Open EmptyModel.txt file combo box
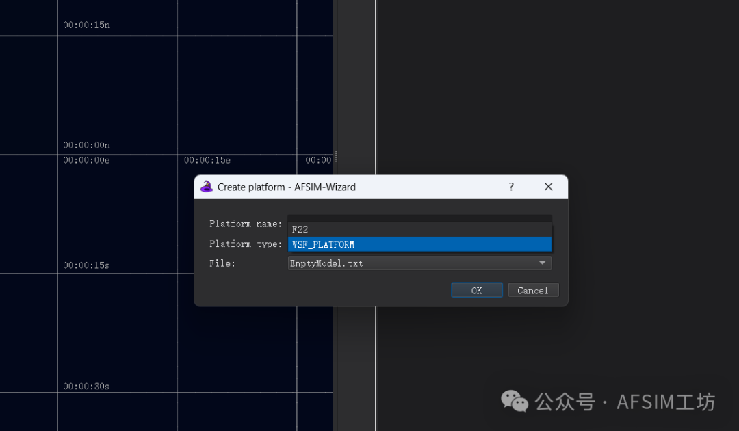Viewport: 739px width, 431px height. (419, 263)
